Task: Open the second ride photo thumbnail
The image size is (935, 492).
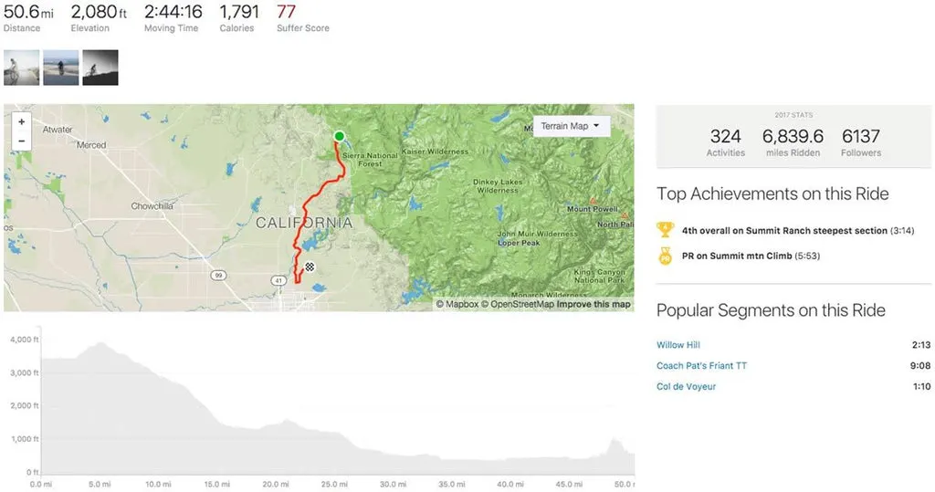Action: [61, 68]
